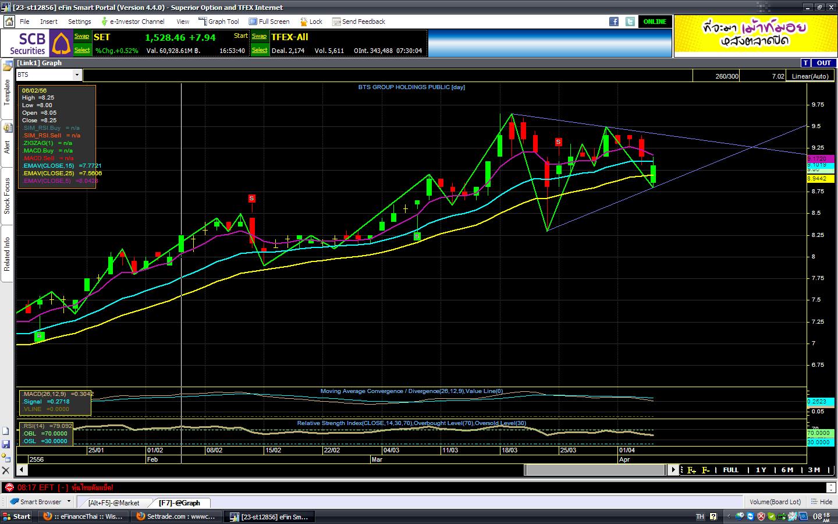
Task: Click the Home icon in the menu bar
Action: pyautogui.click(x=9, y=22)
